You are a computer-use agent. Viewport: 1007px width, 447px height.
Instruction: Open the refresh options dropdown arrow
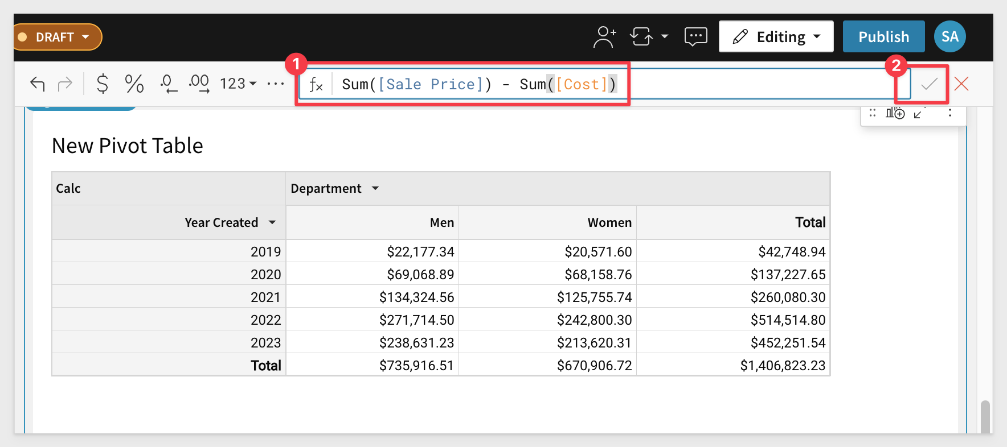coord(665,37)
